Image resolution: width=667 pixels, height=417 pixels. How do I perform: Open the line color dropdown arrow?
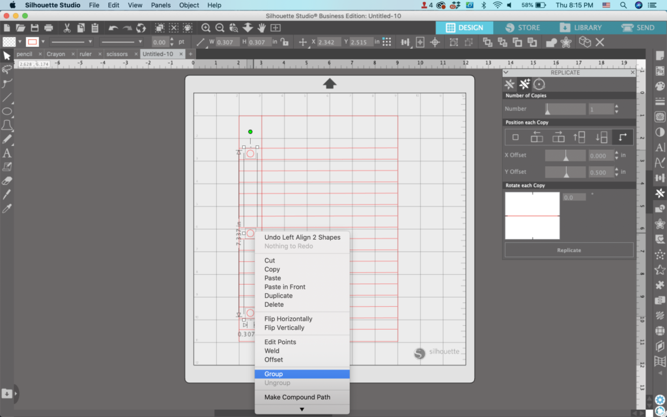(43, 42)
